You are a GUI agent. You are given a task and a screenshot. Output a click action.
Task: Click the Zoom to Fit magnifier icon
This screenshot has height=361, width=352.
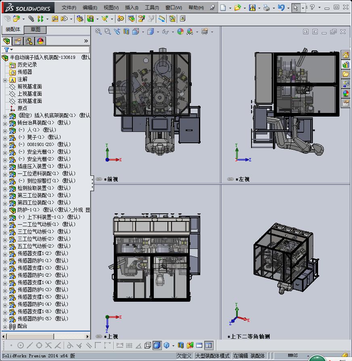98,31
